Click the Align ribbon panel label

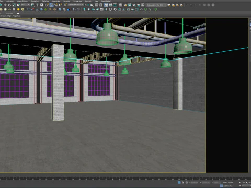click(9, 16)
